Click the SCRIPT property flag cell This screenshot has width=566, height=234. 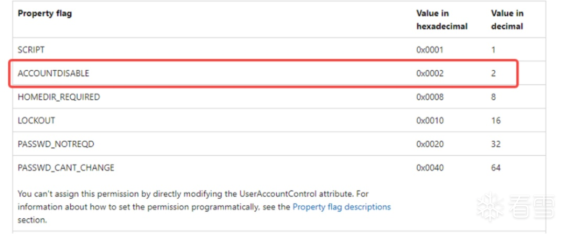coord(31,49)
